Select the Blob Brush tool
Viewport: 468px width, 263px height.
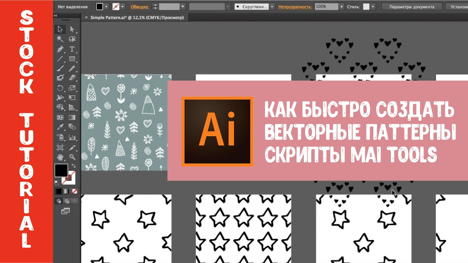60,78
